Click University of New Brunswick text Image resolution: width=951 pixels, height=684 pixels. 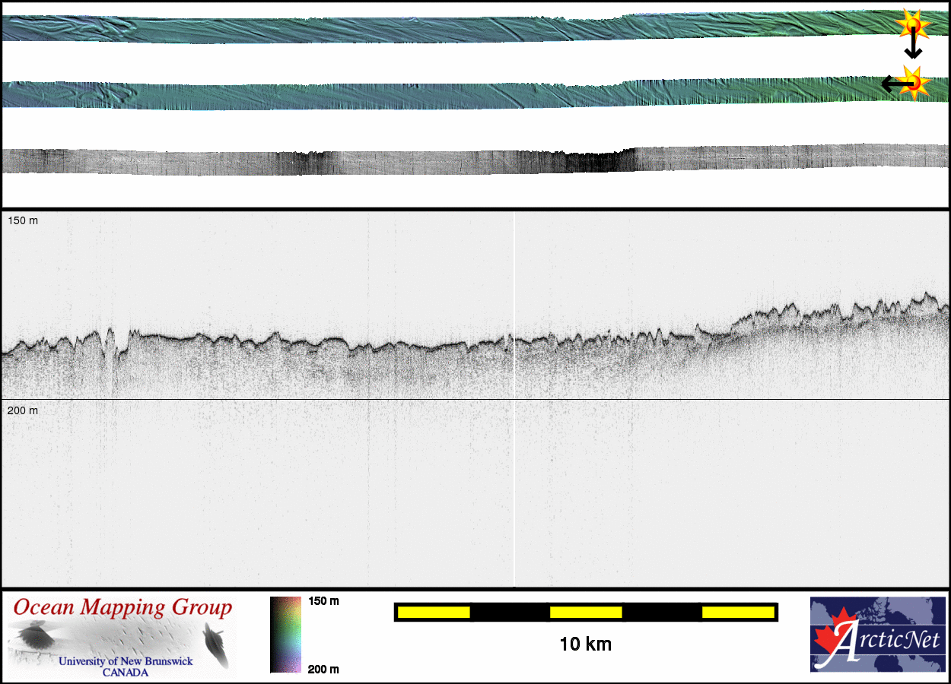pos(126,661)
